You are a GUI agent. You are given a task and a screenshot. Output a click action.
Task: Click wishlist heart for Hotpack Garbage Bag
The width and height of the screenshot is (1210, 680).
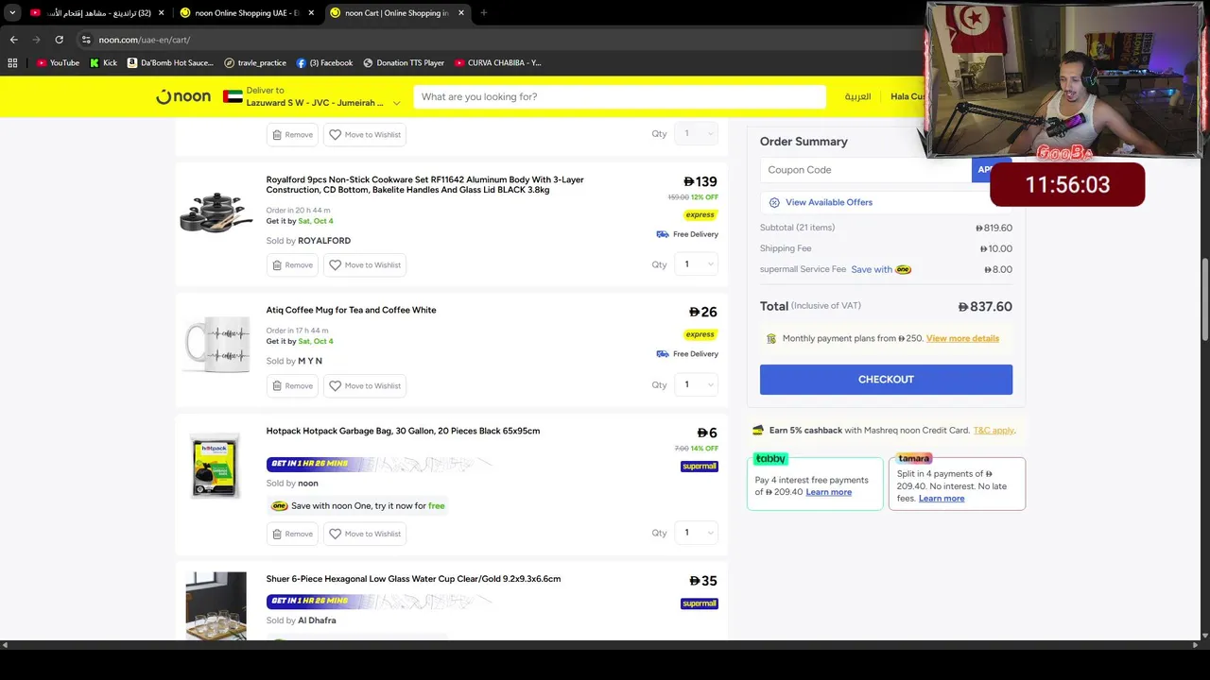(x=335, y=535)
